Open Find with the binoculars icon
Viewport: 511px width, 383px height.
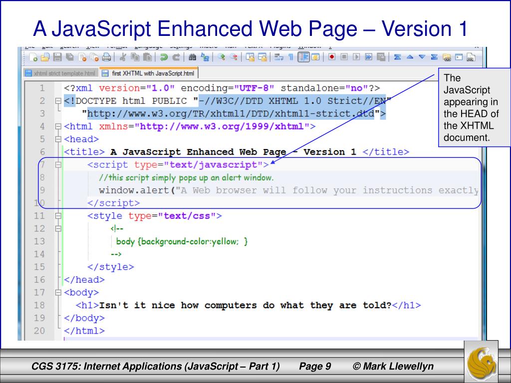[x=192, y=57]
